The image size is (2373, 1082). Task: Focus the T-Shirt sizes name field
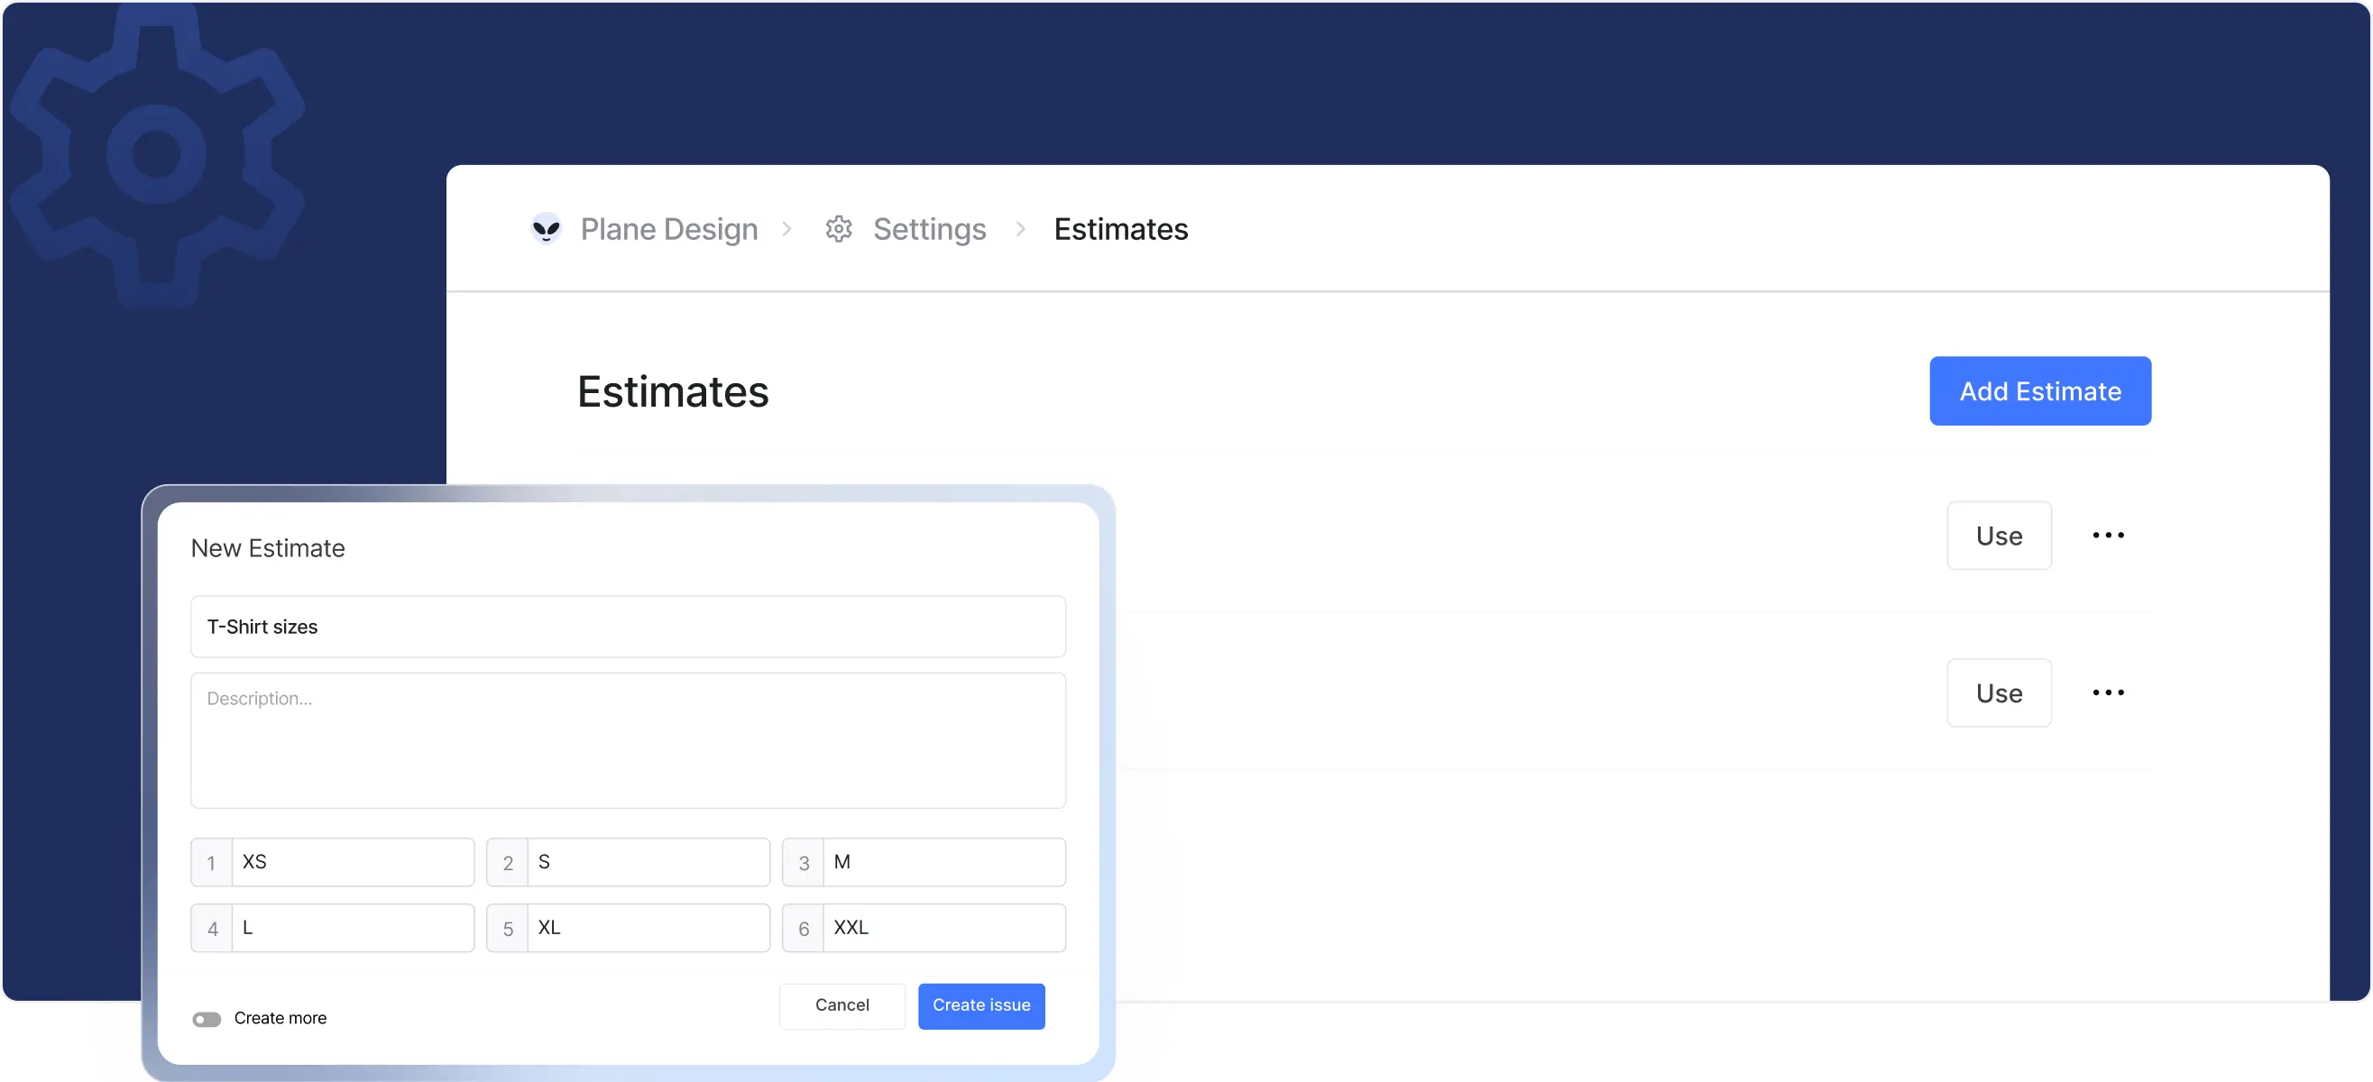pyautogui.click(x=628, y=626)
